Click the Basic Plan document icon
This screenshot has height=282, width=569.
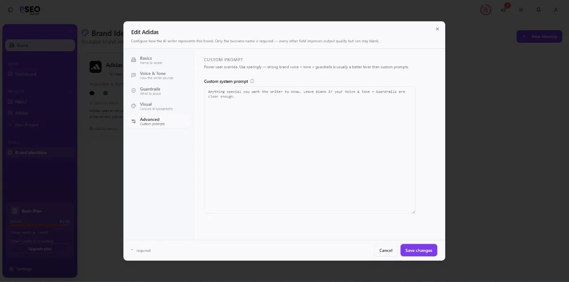pyautogui.click(x=15, y=211)
